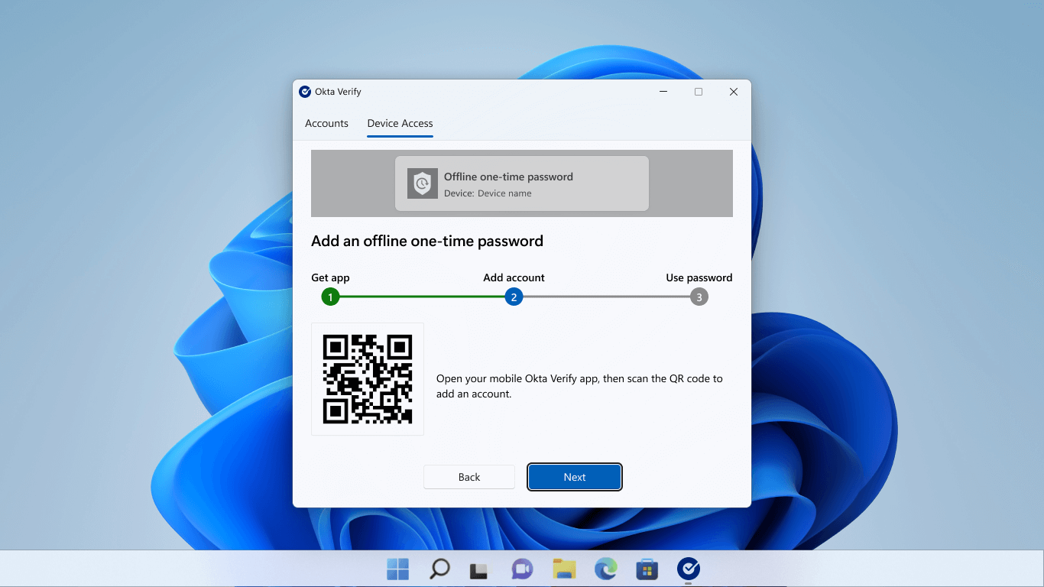Go back with the Back button
The image size is (1044, 587).
pyautogui.click(x=469, y=477)
